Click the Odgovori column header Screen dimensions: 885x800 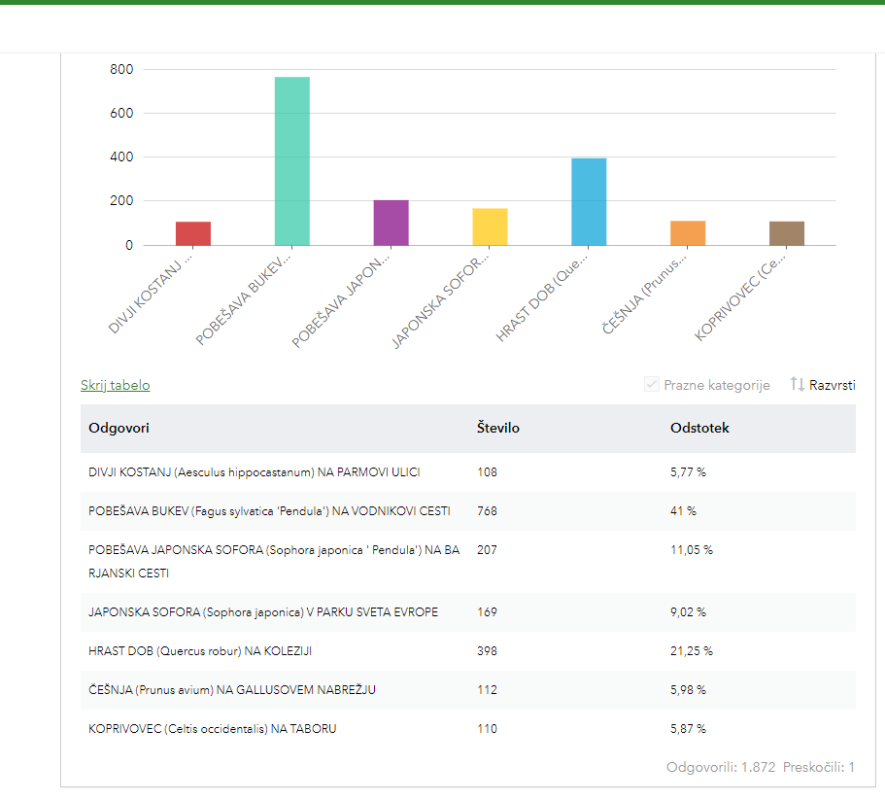pos(119,429)
